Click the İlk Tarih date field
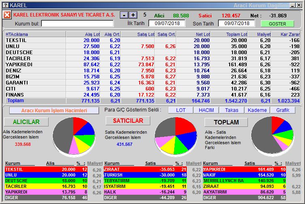 point(167,23)
